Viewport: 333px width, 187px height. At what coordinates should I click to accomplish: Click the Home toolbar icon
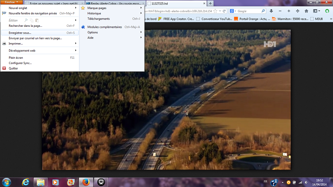tap(306, 11)
